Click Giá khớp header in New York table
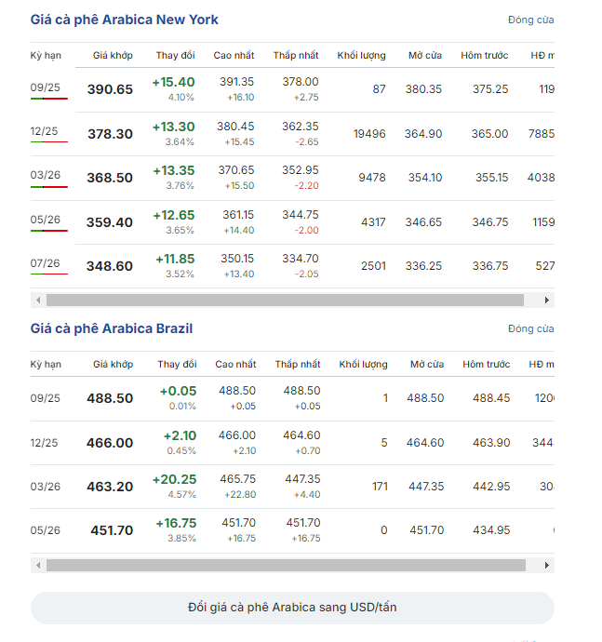Screen dimensions: 602x642 pos(113,55)
